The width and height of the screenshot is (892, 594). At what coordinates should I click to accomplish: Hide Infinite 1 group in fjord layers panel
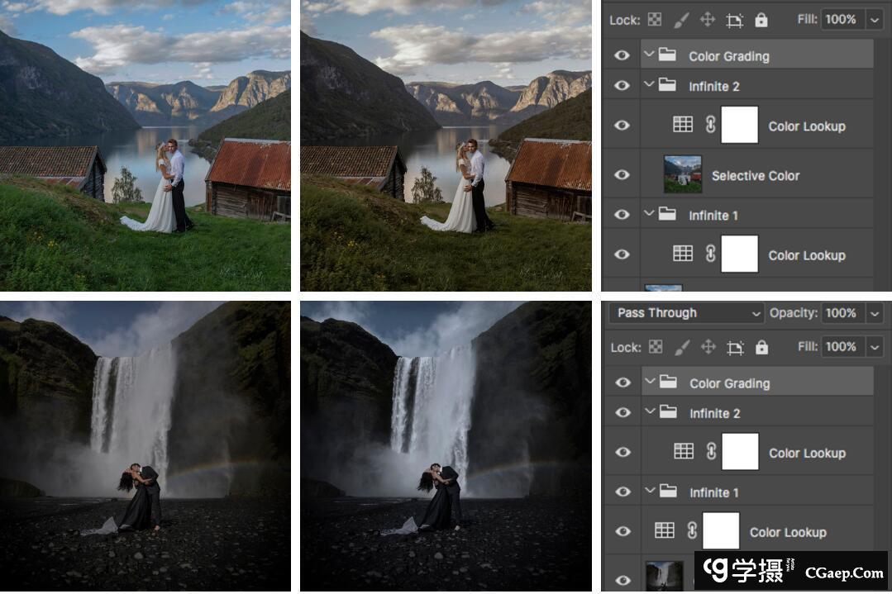tap(622, 215)
